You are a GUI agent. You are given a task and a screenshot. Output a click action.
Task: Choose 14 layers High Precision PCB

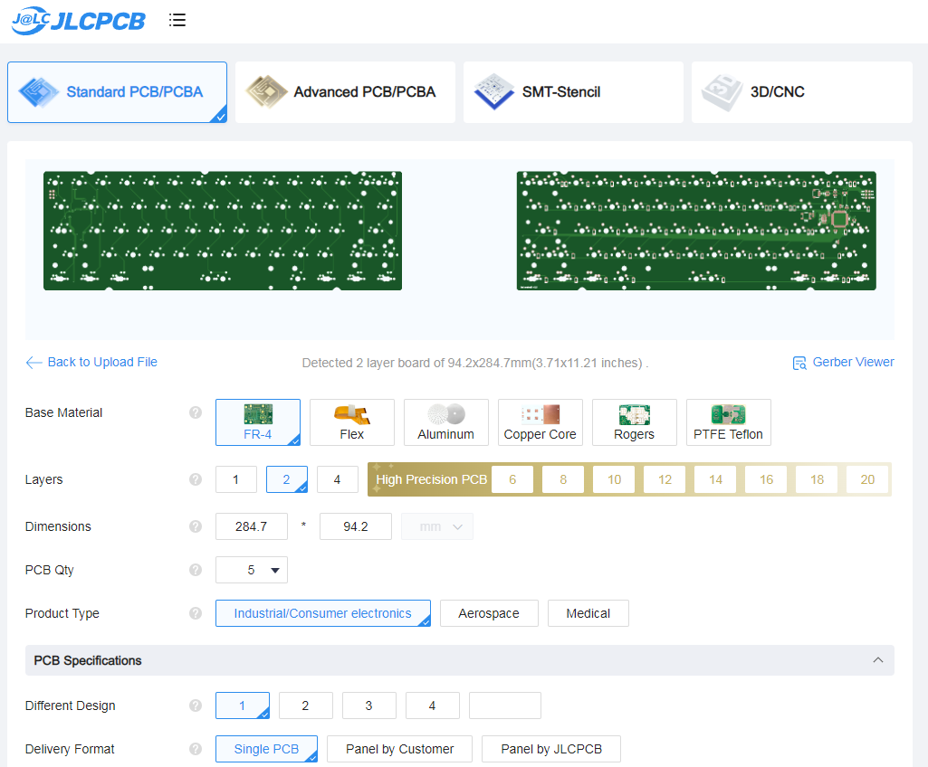715,479
